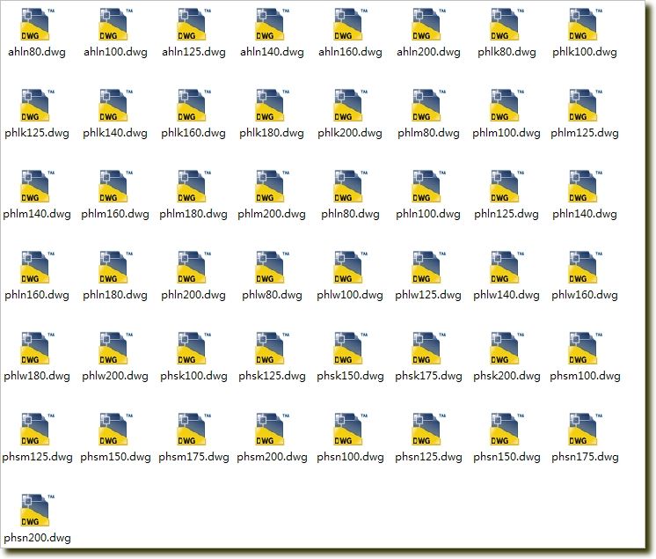Select the phln80.dwg filename text
The height and width of the screenshot is (559, 656).
point(349,214)
